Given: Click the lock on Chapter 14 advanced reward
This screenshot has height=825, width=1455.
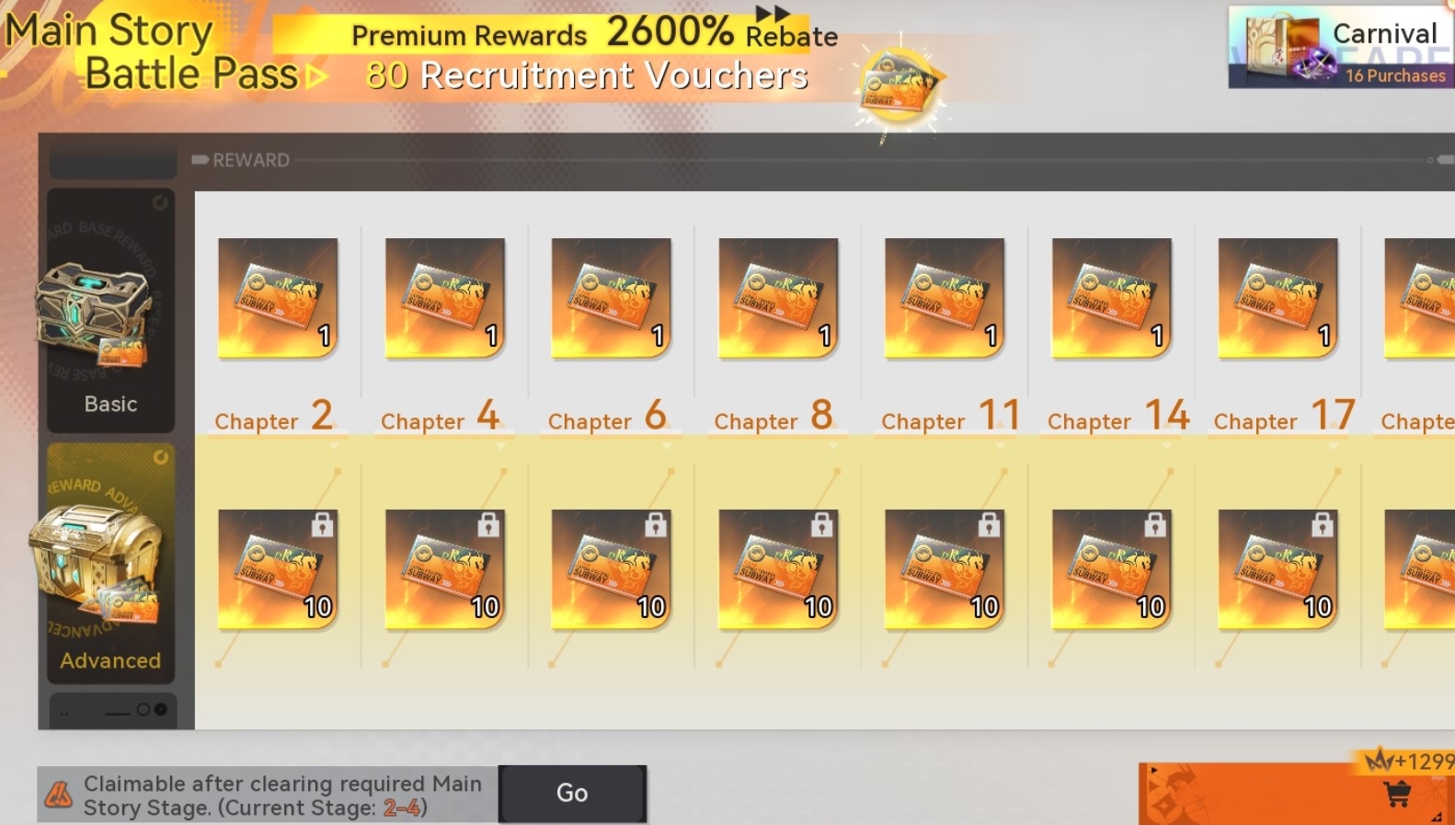Looking at the screenshot, I should point(1155,524).
